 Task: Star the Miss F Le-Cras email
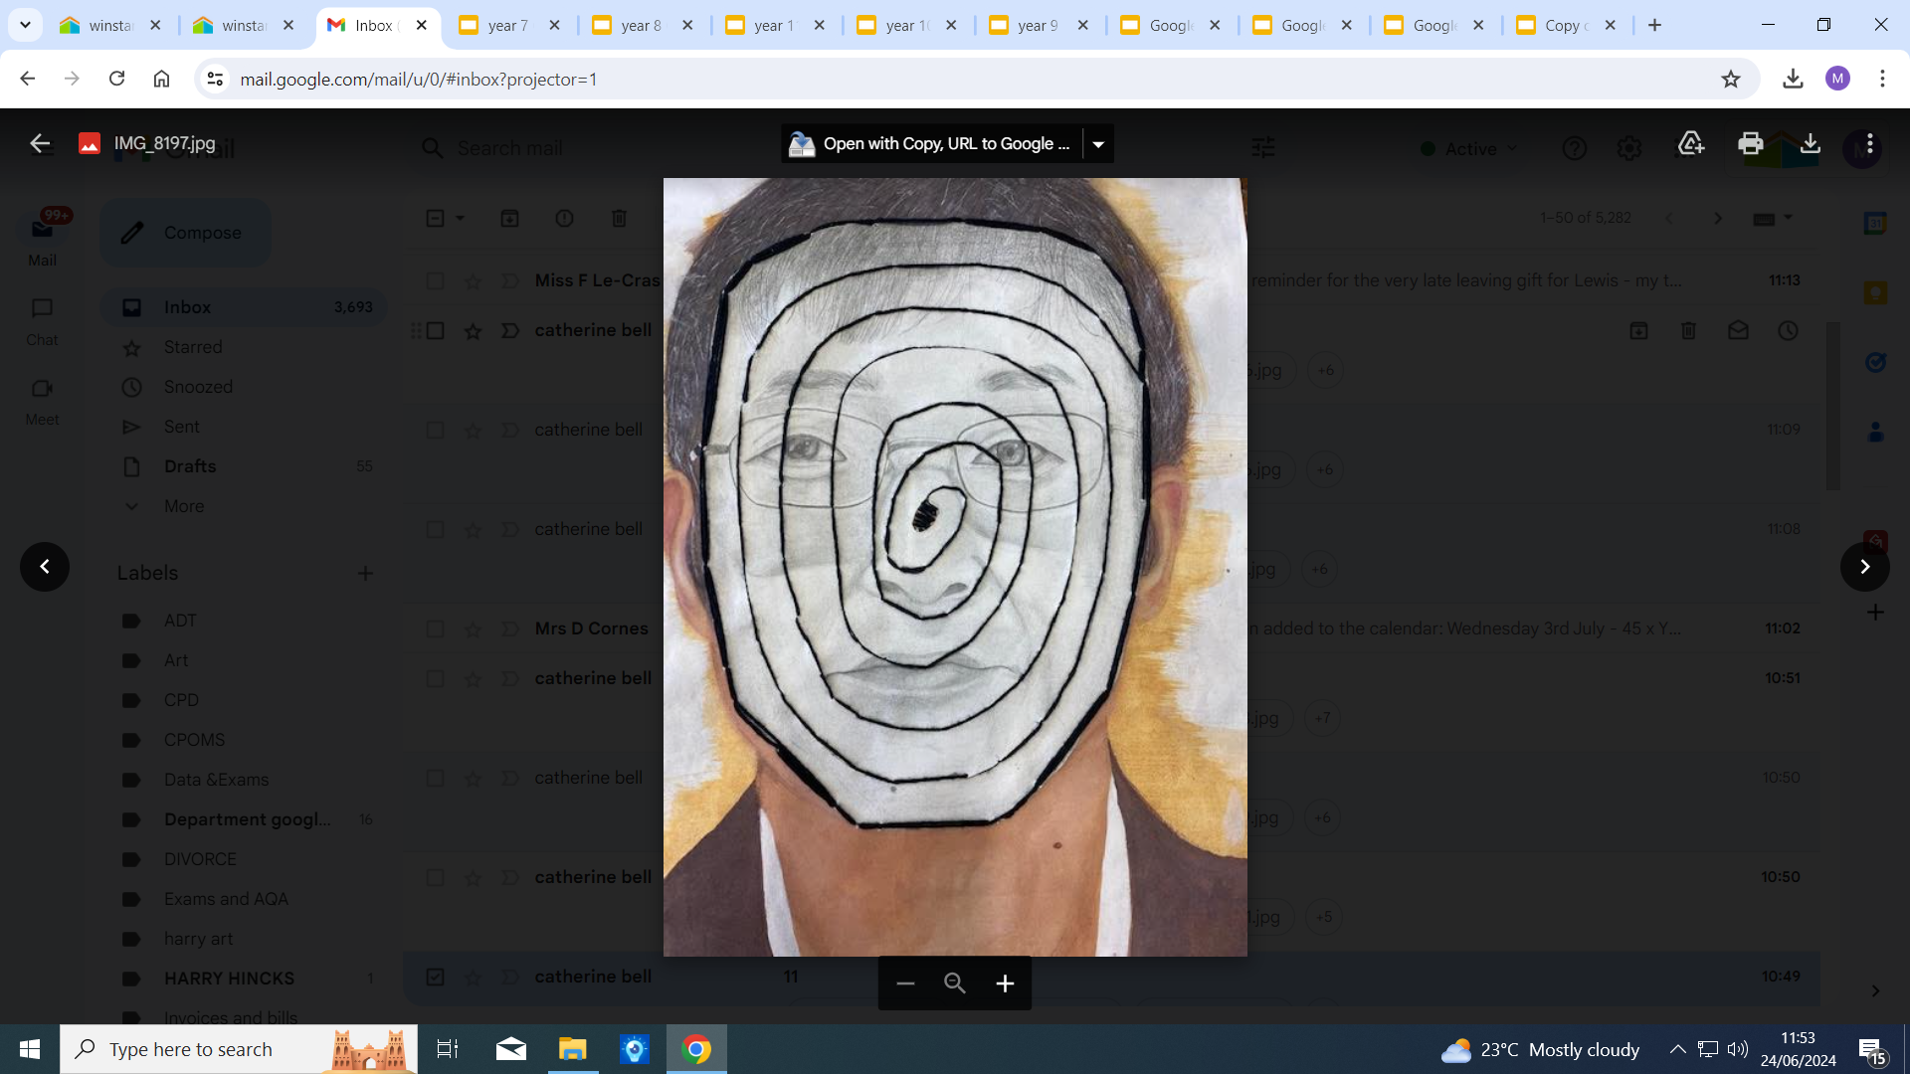(473, 281)
